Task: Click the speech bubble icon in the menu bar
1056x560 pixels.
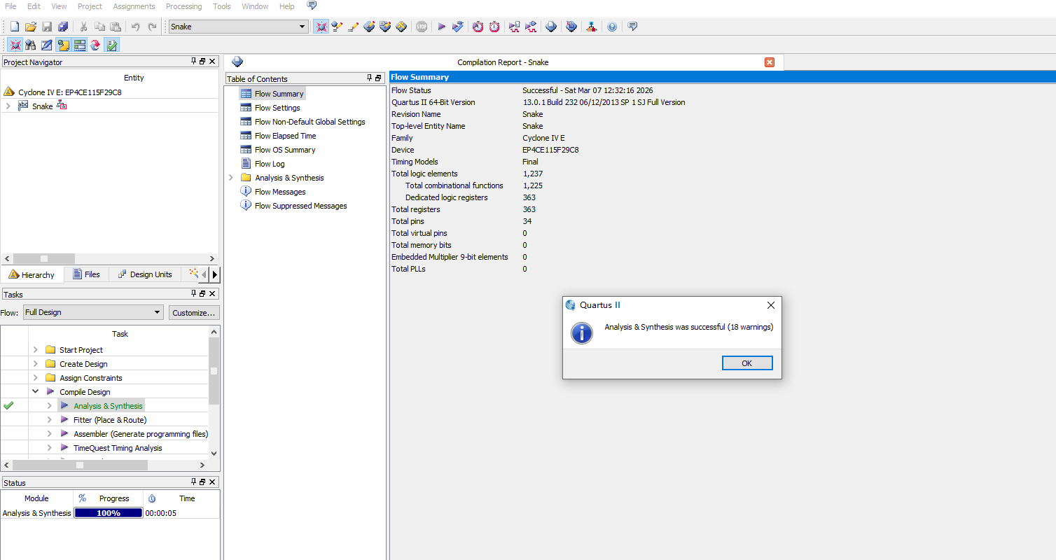Action: coord(312,6)
